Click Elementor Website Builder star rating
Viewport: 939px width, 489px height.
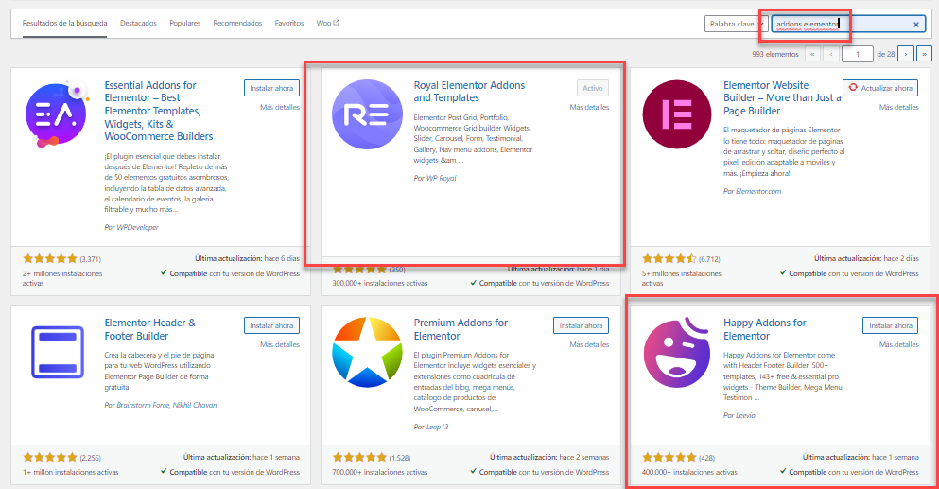(x=669, y=259)
